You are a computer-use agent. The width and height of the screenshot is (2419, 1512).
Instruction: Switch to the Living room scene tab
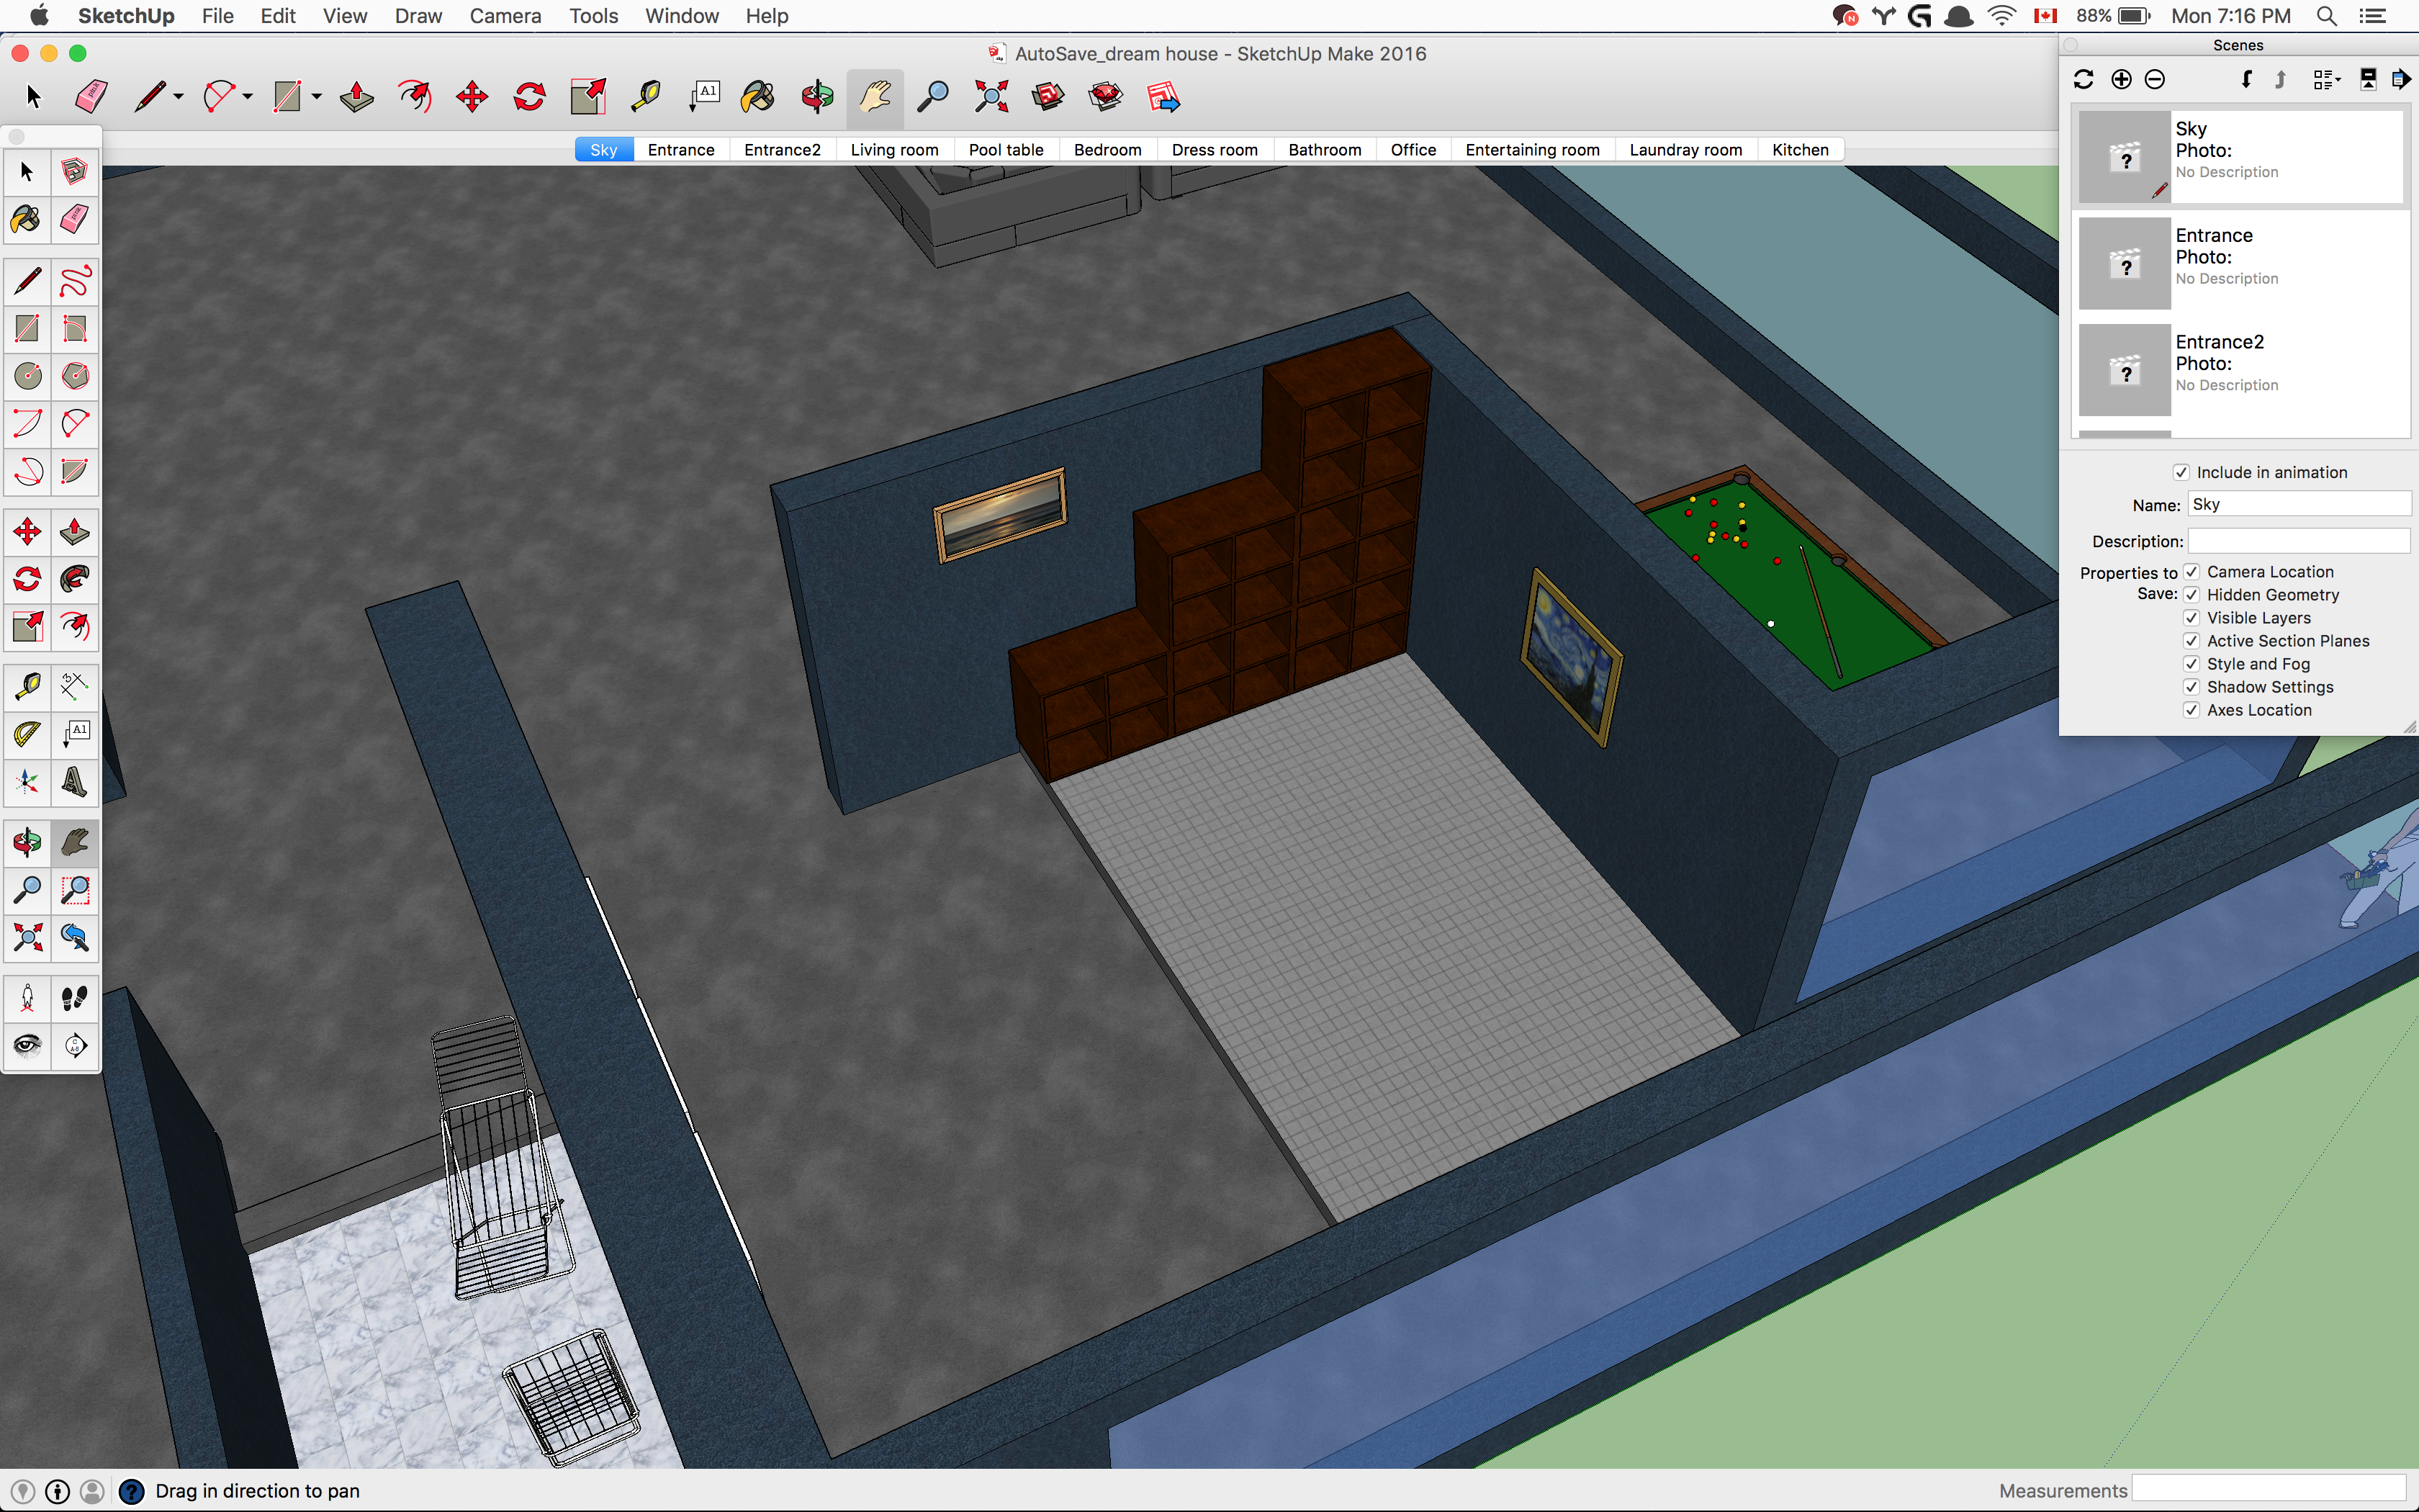[895, 150]
